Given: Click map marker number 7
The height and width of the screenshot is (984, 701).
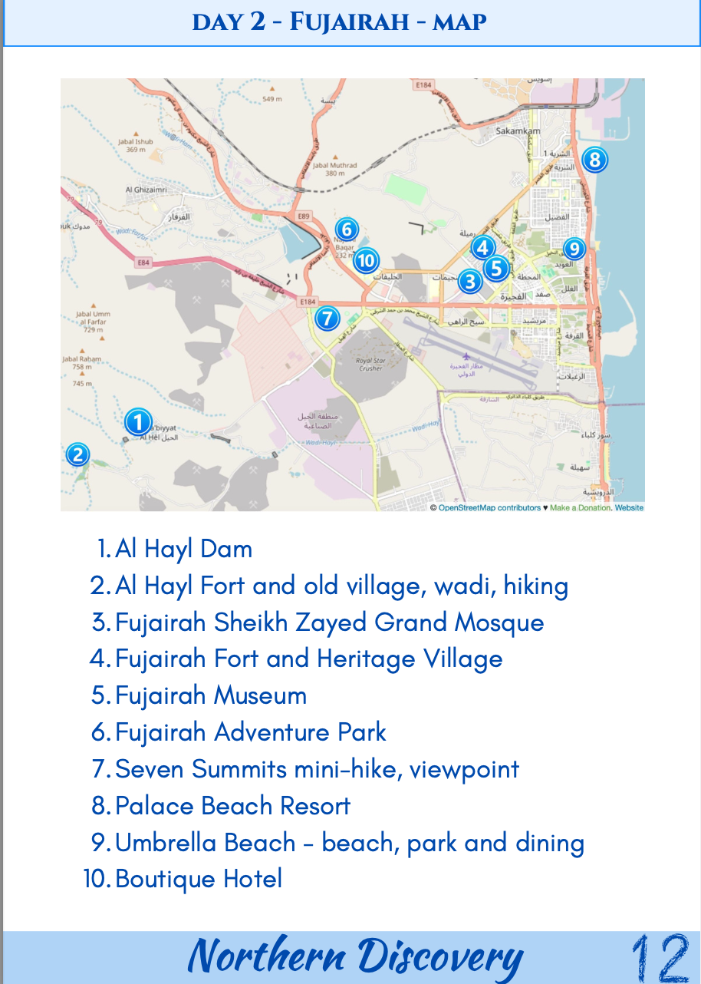Looking at the screenshot, I should pyautogui.click(x=327, y=318).
